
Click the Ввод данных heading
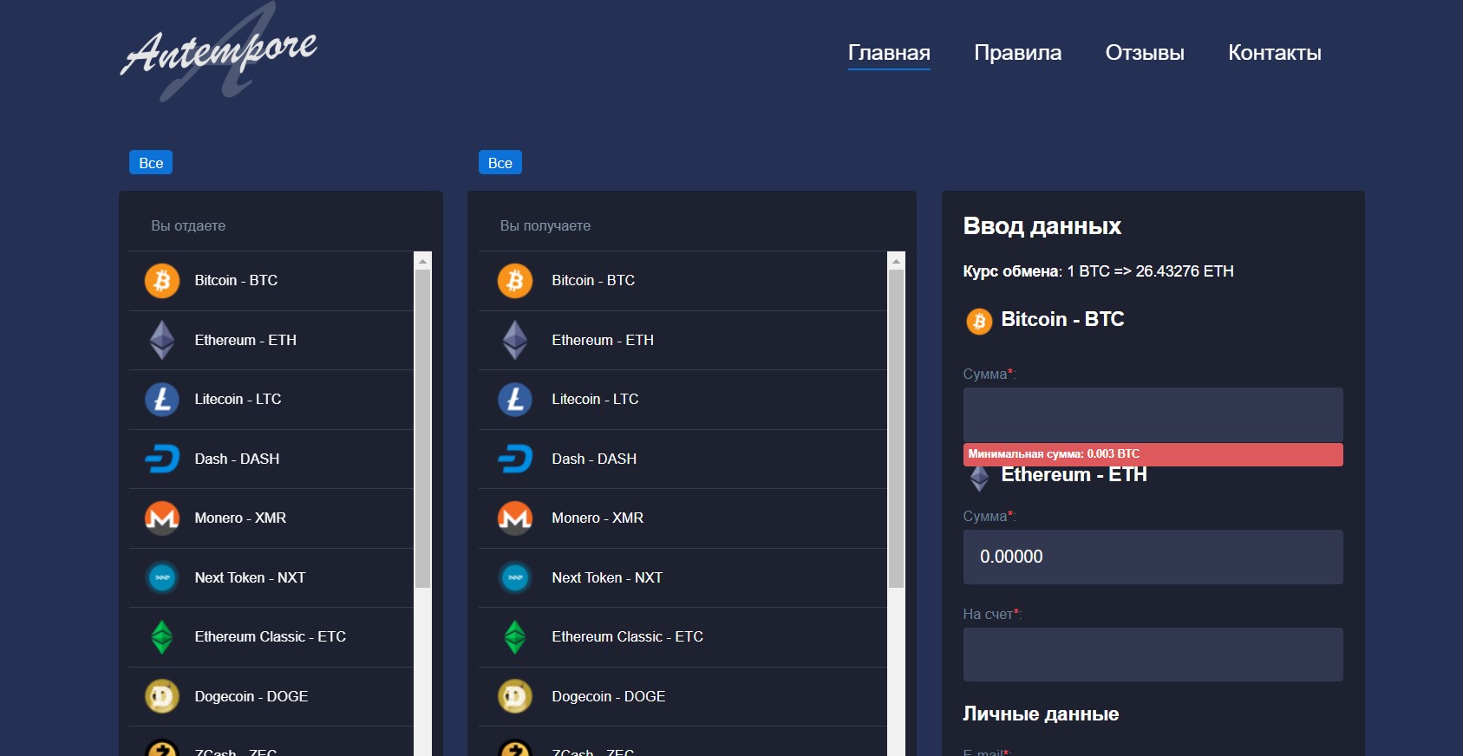coord(1042,226)
